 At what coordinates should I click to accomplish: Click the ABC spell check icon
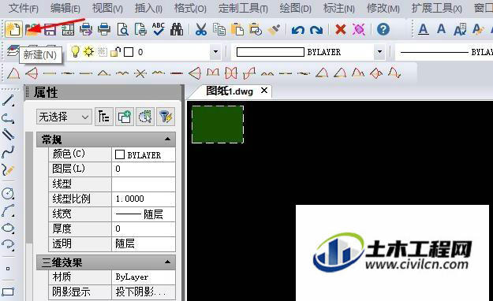[158, 29]
